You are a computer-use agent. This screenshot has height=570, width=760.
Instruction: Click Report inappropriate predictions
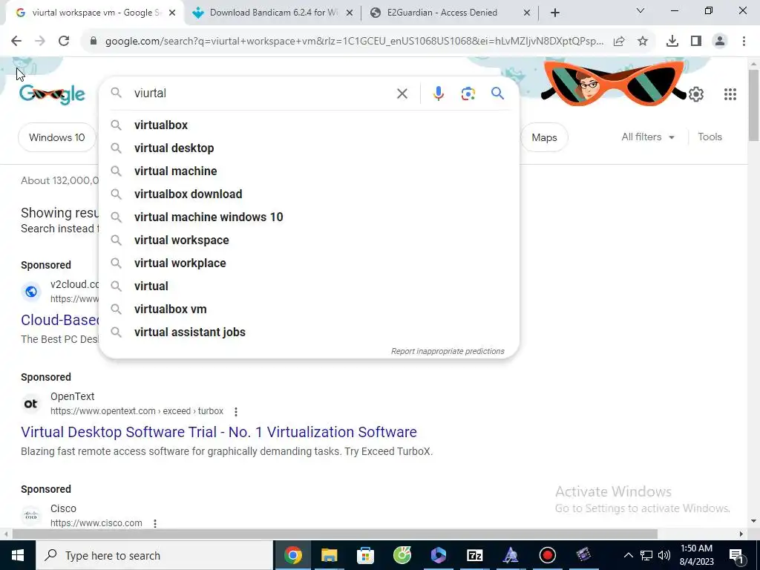click(x=448, y=351)
